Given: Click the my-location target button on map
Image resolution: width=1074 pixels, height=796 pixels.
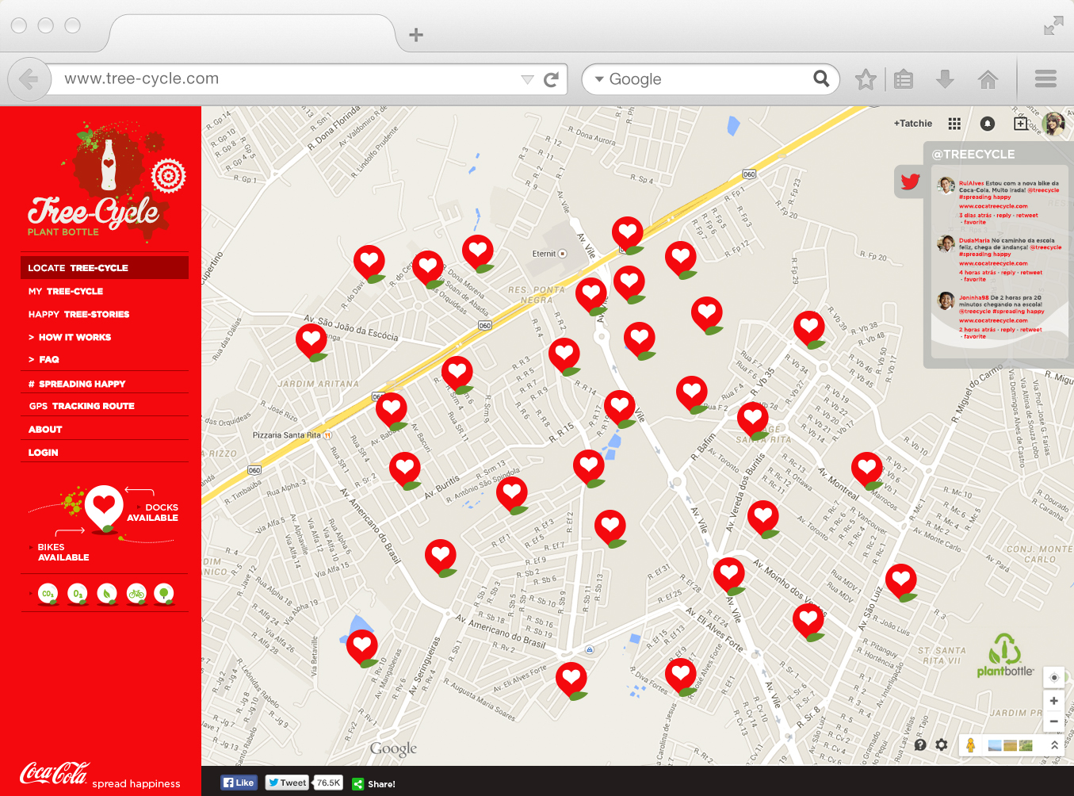Looking at the screenshot, I should point(1053,678).
